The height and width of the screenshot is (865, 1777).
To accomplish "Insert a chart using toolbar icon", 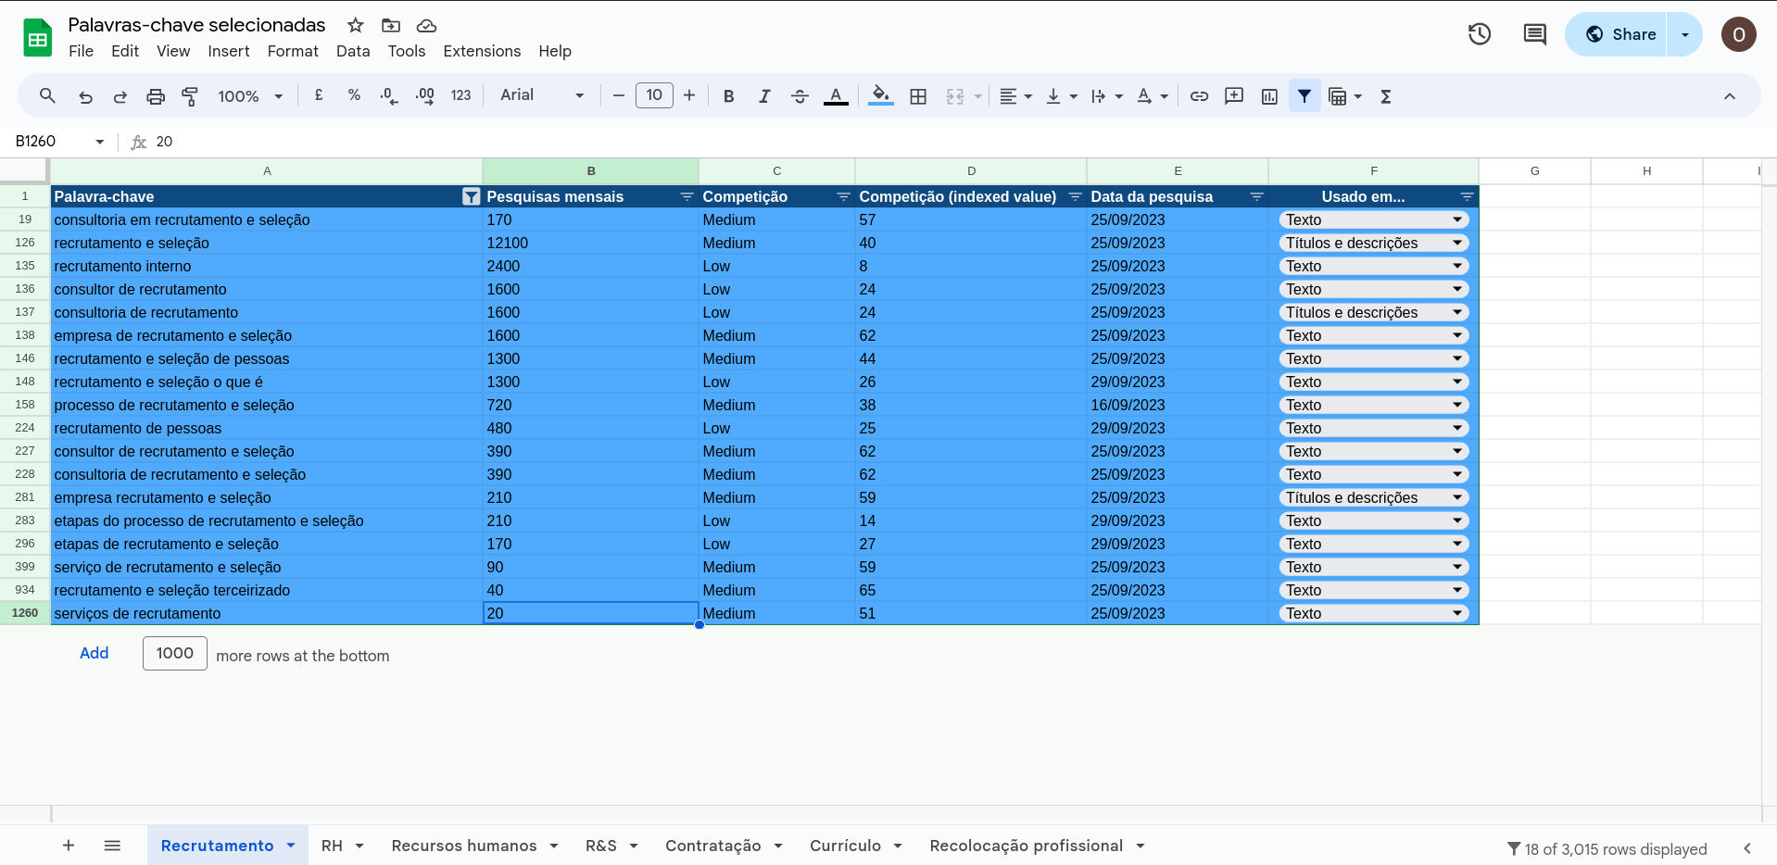I will [1269, 96].
